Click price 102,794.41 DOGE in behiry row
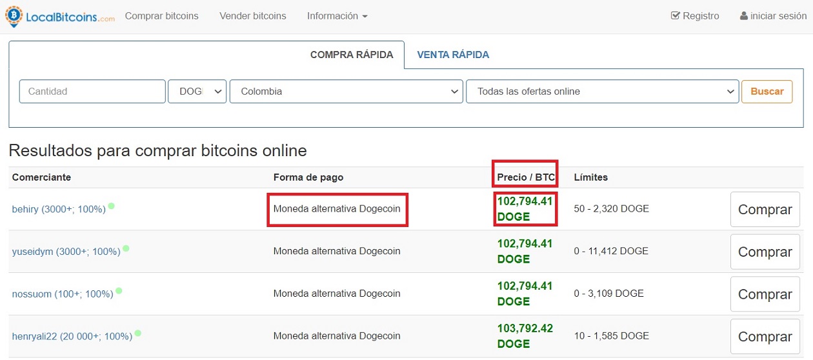The width and height of the screenshot is (813, 360). (525, 209)
